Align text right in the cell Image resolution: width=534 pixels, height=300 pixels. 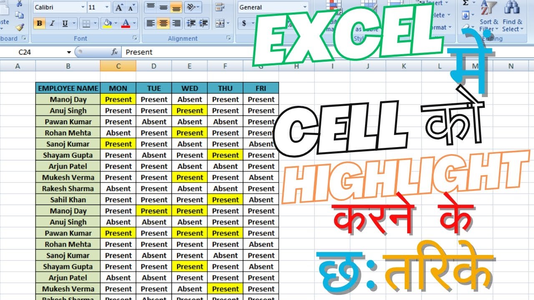[x=176, y=23]
